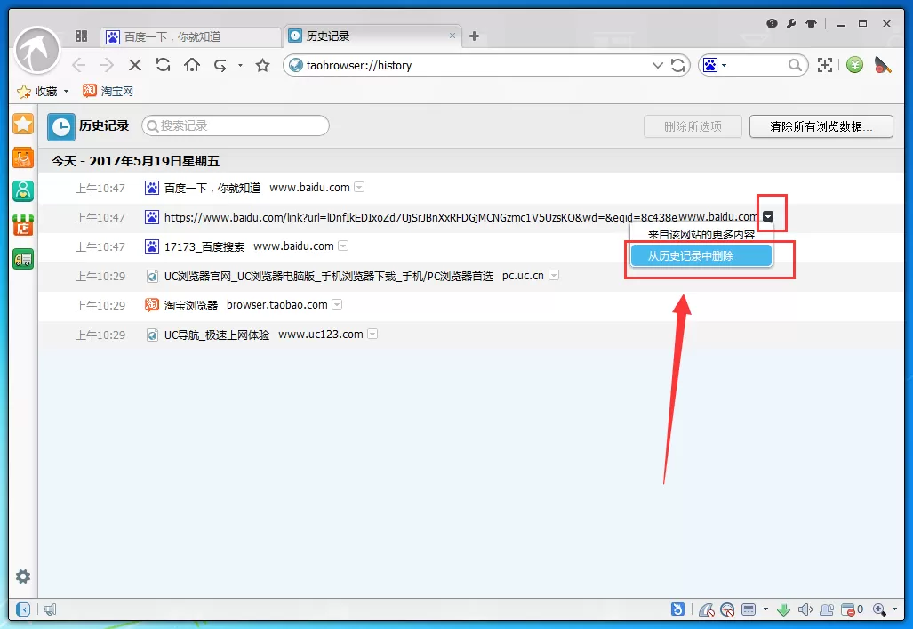Open the 淘宝浏览器 history link
This screenshot has width=913, height=629.
[x=191, y=305]
